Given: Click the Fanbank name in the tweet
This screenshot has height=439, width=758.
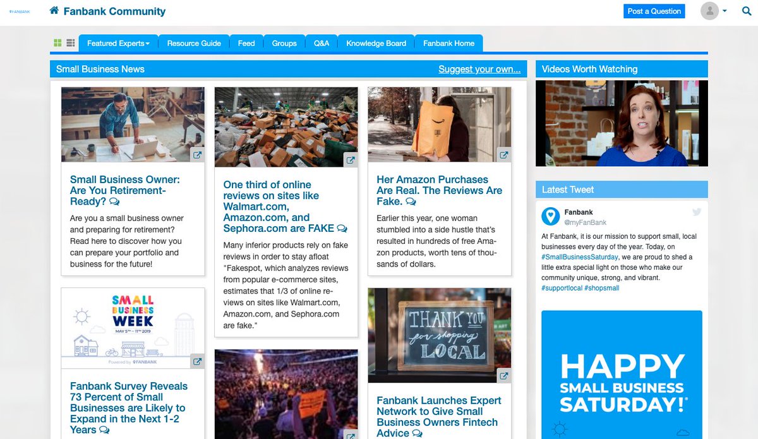Looking at the screenshot, I should click(x=579, y=212).
